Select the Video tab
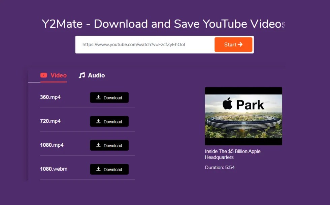 click(53, 76)
